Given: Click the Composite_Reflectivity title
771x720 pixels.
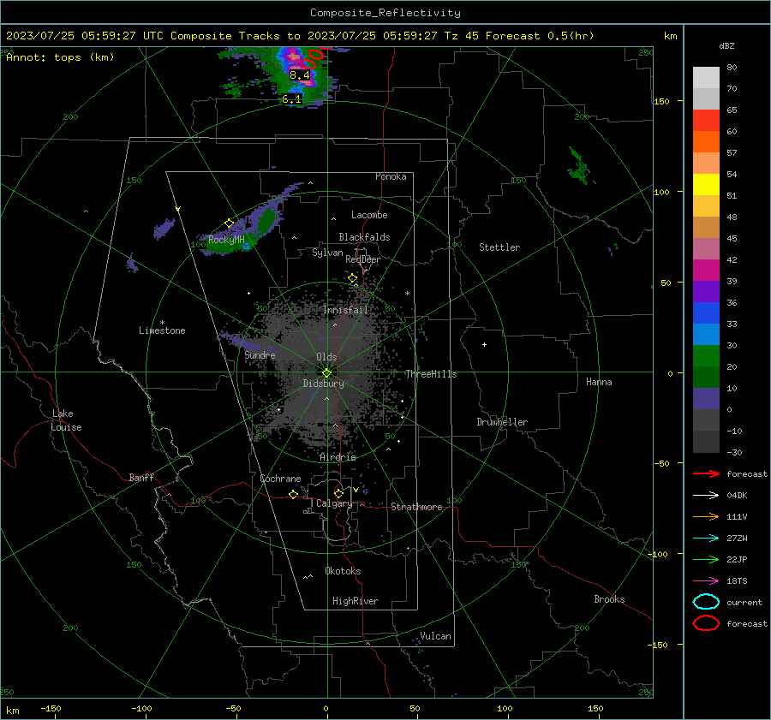Looking at the screenshot, I should pyautogui.click(x=385, y=13).
